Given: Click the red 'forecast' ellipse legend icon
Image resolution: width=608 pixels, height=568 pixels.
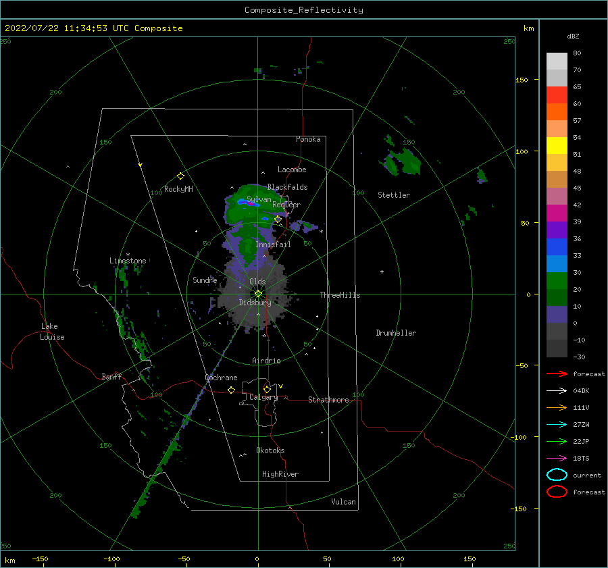Looking at the screenshot, I should tap(557, 492).
